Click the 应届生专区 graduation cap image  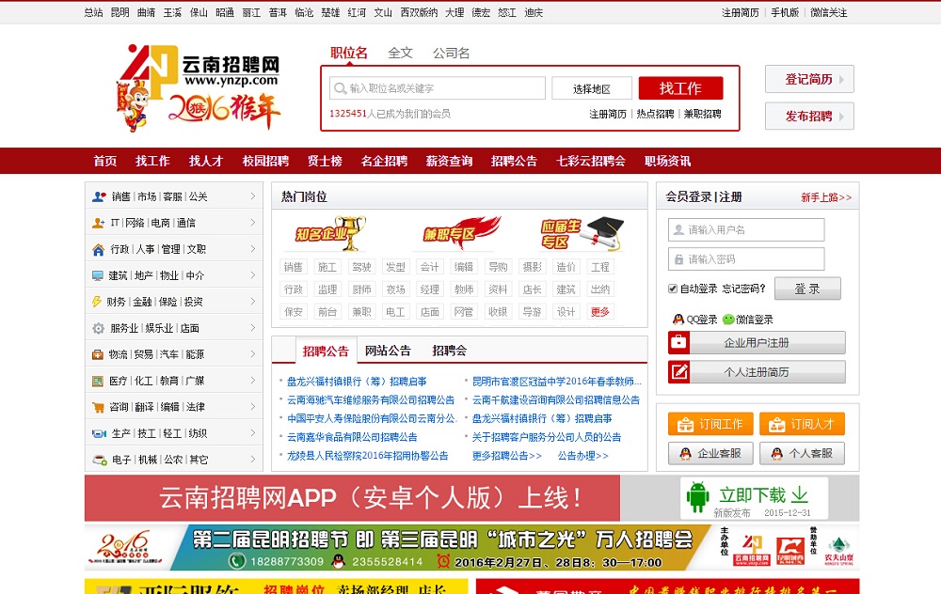[582, 234]
